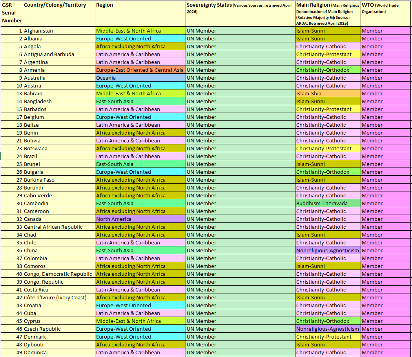Image resolution: width=412 pixels, height=357 pixels.
Task: Select Angola's Christianity-Catholic religion cell
Action: (328, 47)
